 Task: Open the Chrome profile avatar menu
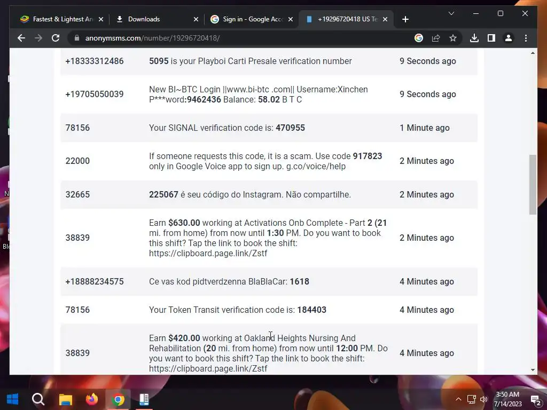tap(509, 38)
